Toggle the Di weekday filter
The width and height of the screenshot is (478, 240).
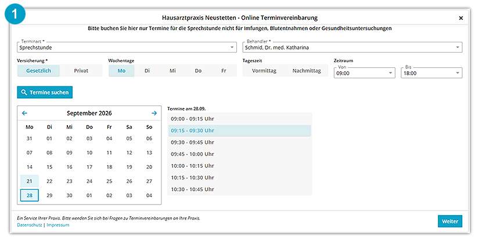point(147,71)
